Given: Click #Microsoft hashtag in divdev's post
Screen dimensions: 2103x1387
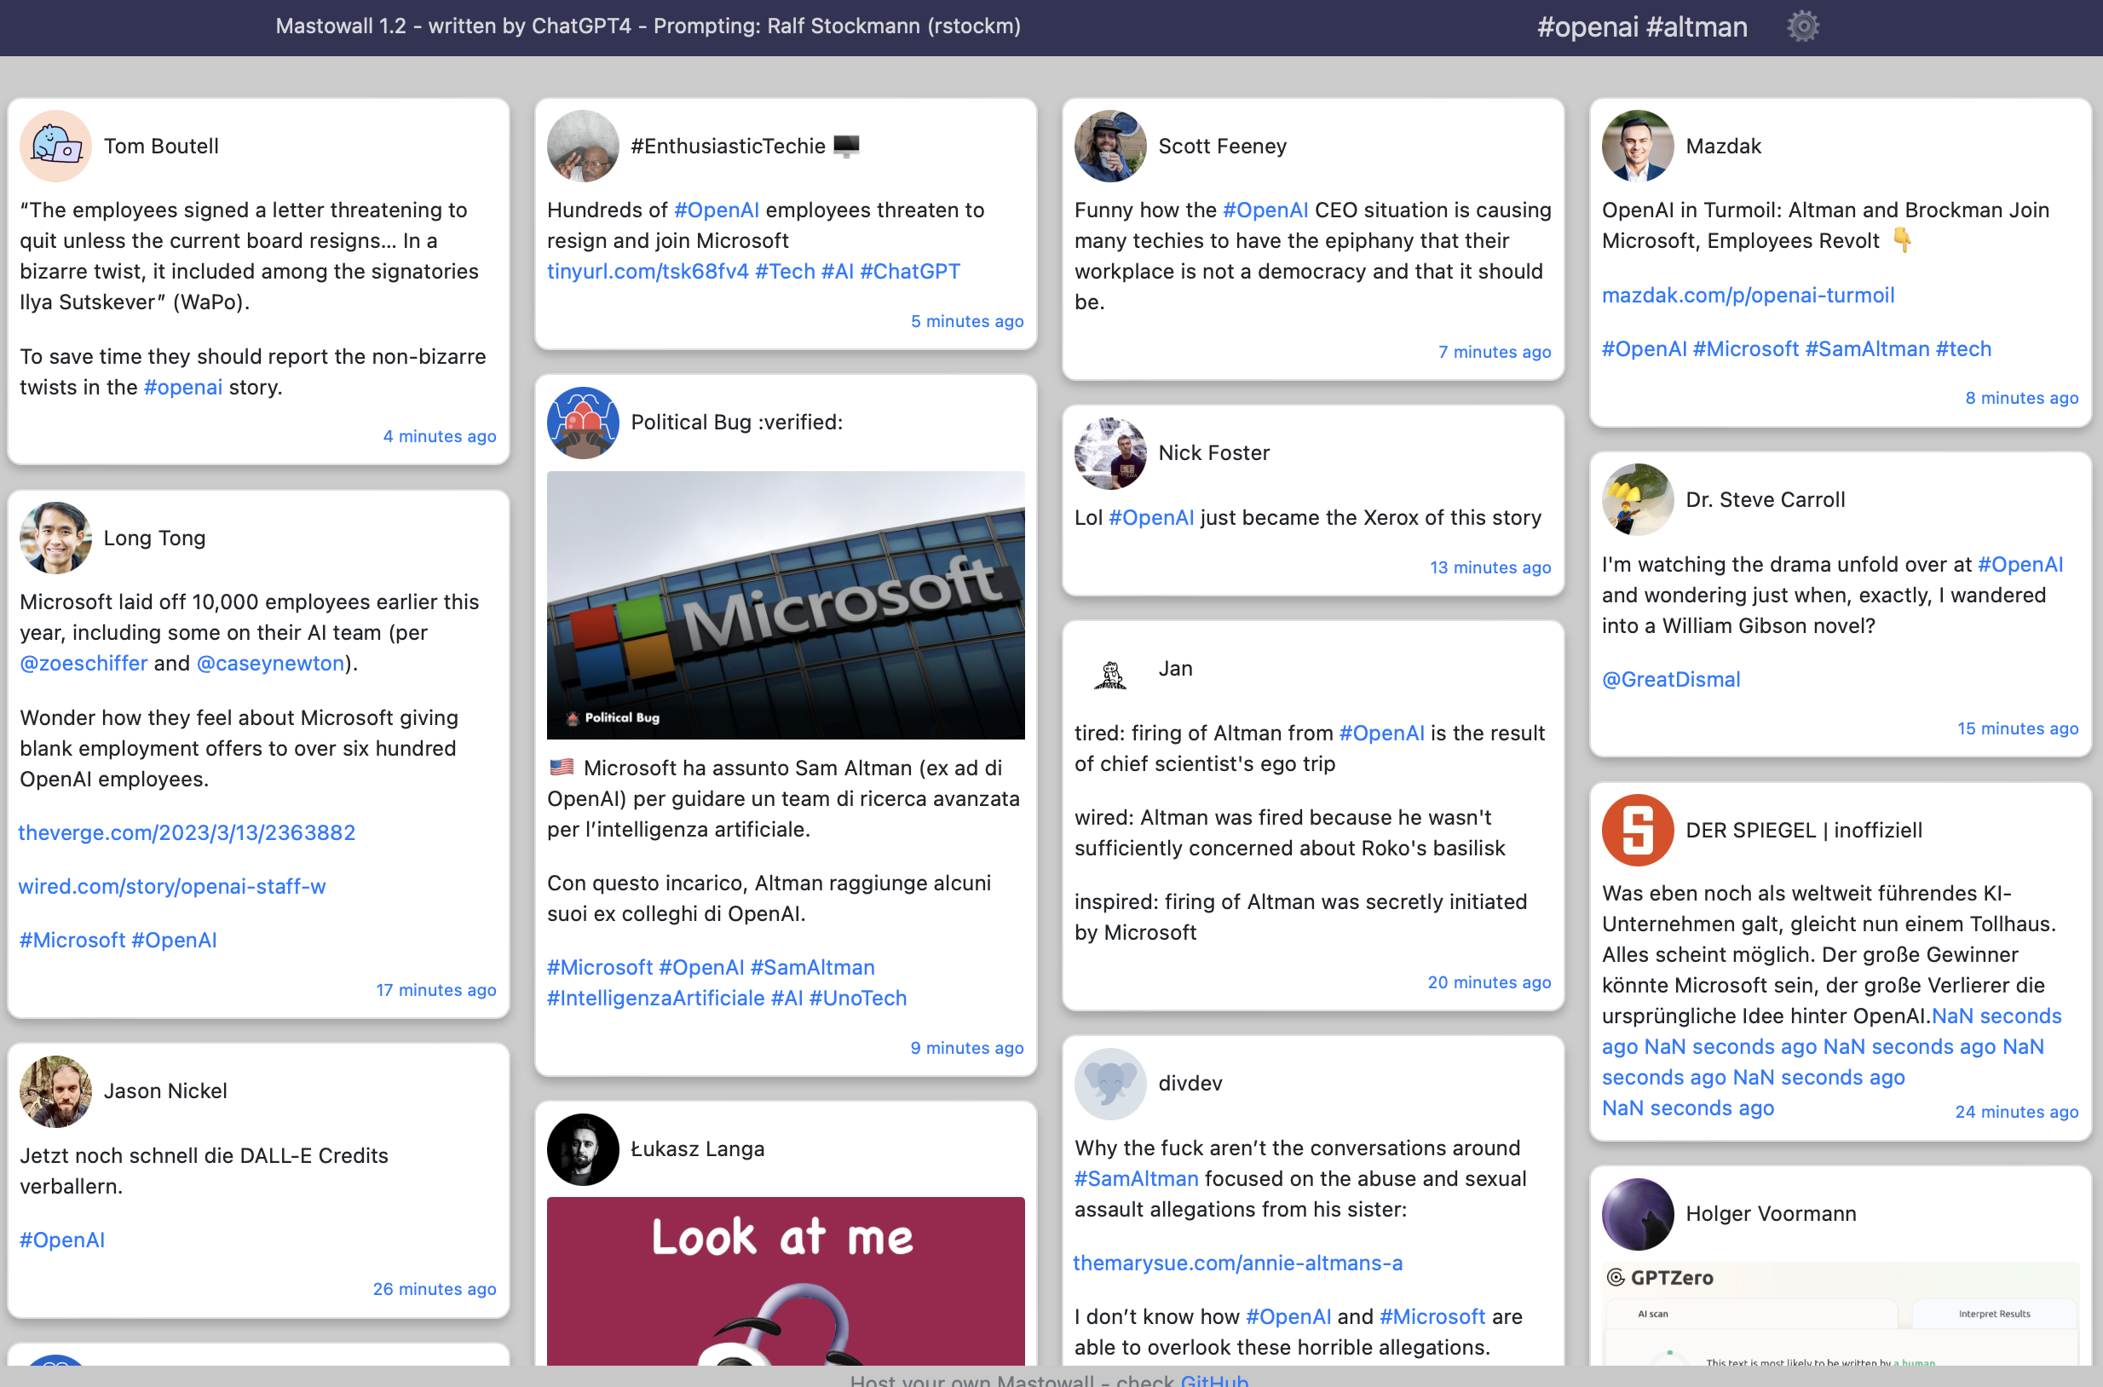Looking at the screenshot, I should (x=1432, y=1317).
